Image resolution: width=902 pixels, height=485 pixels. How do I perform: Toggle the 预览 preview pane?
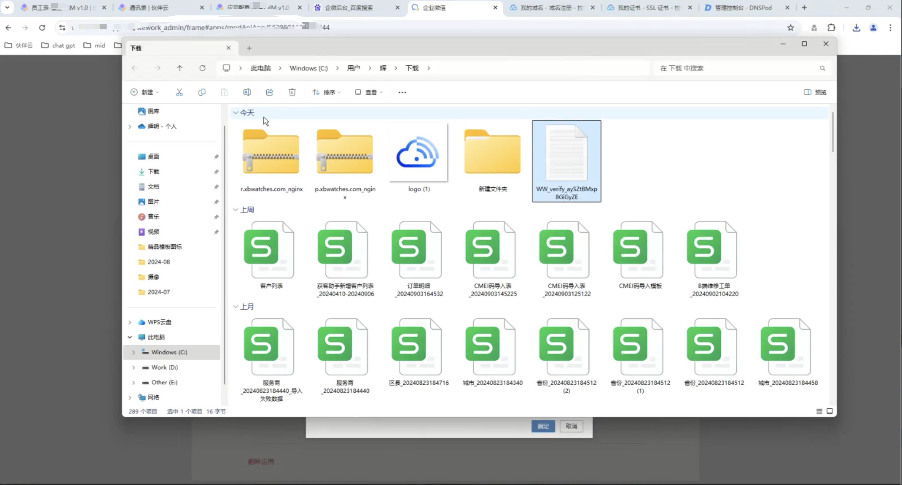click(815, 92)
